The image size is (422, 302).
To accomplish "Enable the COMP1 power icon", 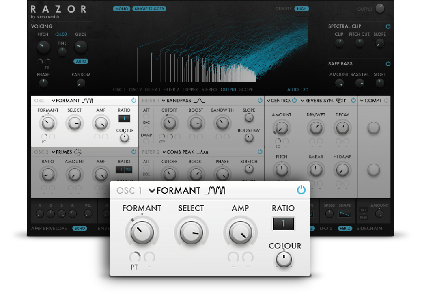I will pyautogui.click(x=386, y=100).
